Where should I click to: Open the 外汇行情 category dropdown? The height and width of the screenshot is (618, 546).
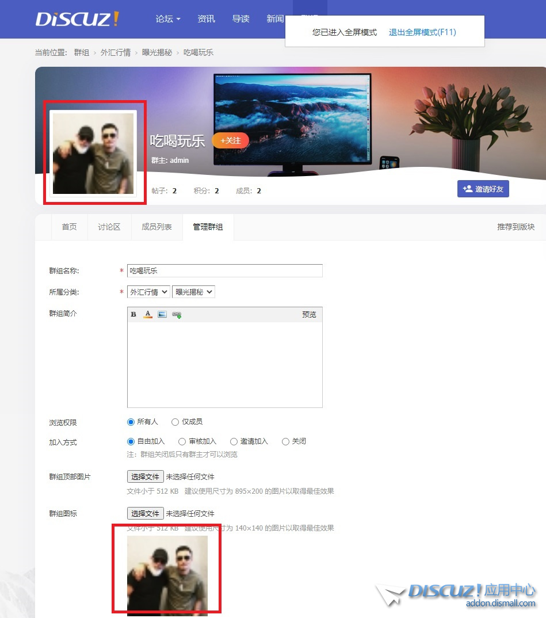tap(148, 292)
